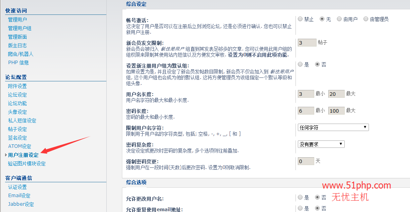Click the 论坛配置 section heading
Screen dimensions: 410x212
pyautogui.click(x=16, y=77)
